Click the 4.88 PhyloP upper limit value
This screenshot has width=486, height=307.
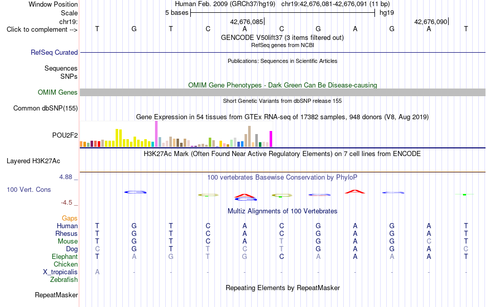[x=65, y=177]
